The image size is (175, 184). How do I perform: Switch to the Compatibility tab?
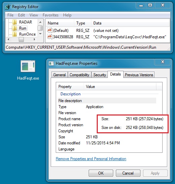(x=80, y=75)
